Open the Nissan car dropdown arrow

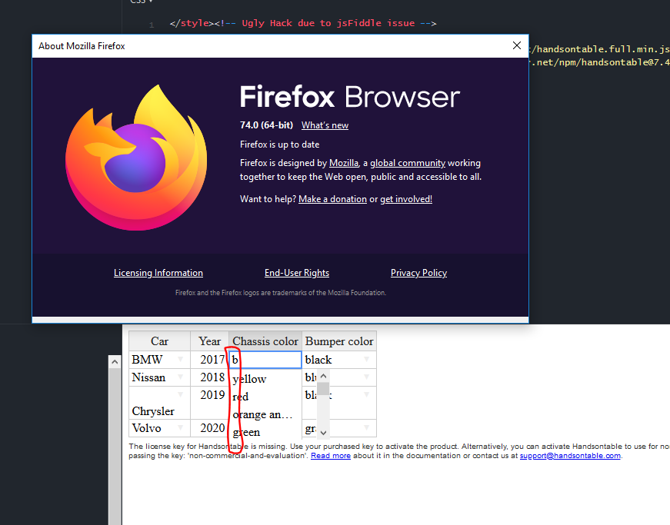click(181, 377)
